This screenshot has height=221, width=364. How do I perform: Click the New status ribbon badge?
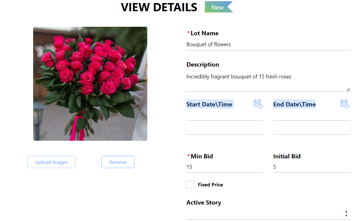pyautogui.click(x=219, y=7)
